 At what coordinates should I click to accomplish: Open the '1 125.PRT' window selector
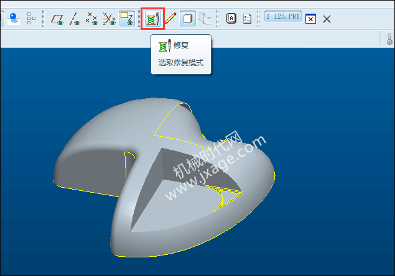[283, 16]
